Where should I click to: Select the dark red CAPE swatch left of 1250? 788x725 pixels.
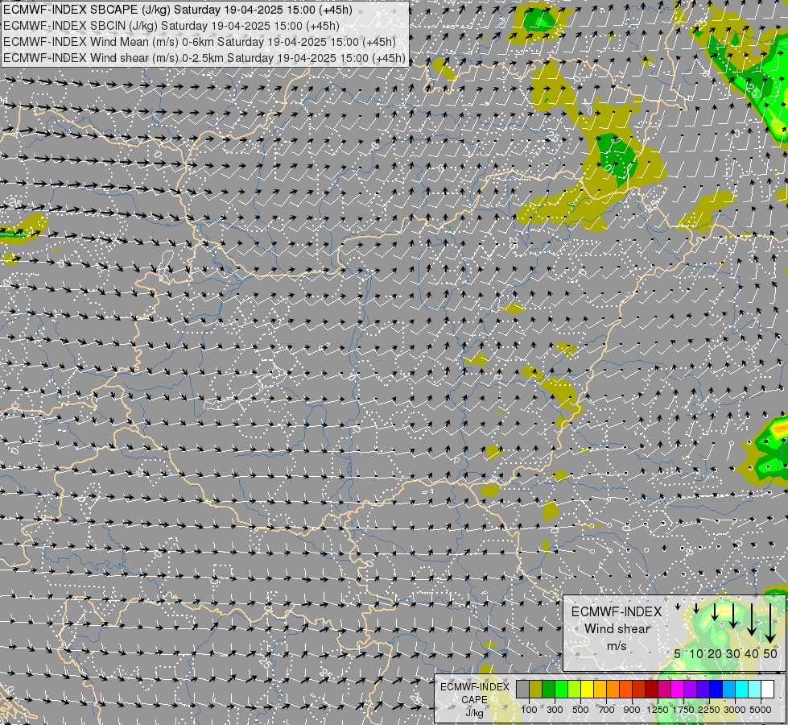pos(652,689)
